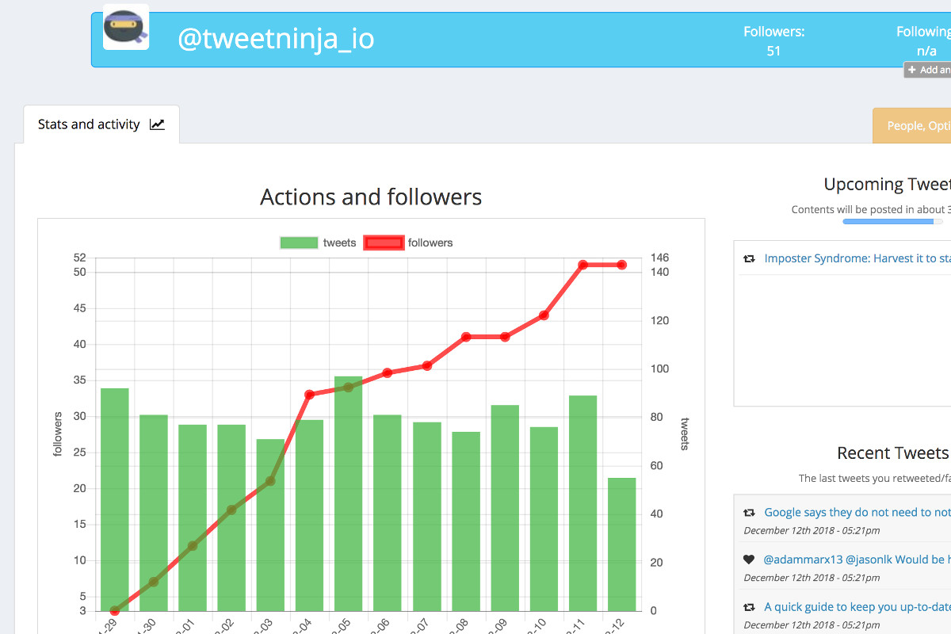The height and width of the screenshot is (634, 951).
Task: Click the Followers: 51 count
Action: (x=773, y=41)
